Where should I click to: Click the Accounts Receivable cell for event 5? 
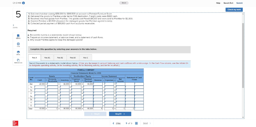coord(52,106)
